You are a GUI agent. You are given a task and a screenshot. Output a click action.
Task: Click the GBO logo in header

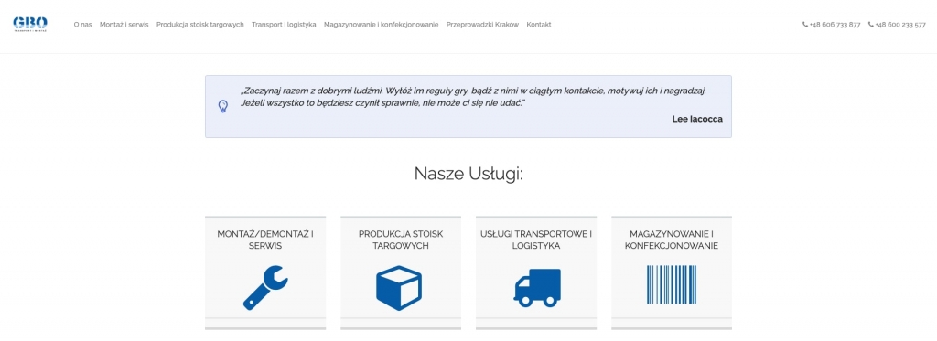click(30, 24)
